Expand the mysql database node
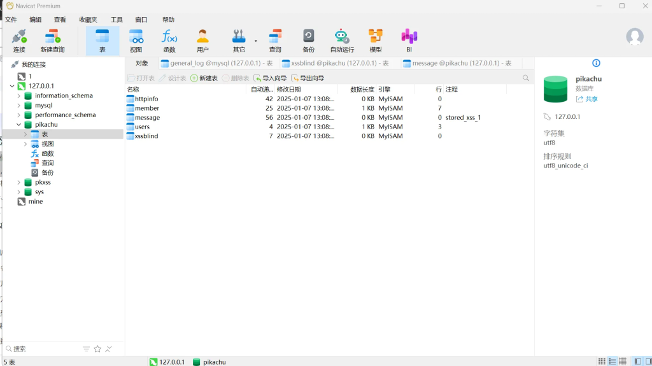 click(18, 105)
